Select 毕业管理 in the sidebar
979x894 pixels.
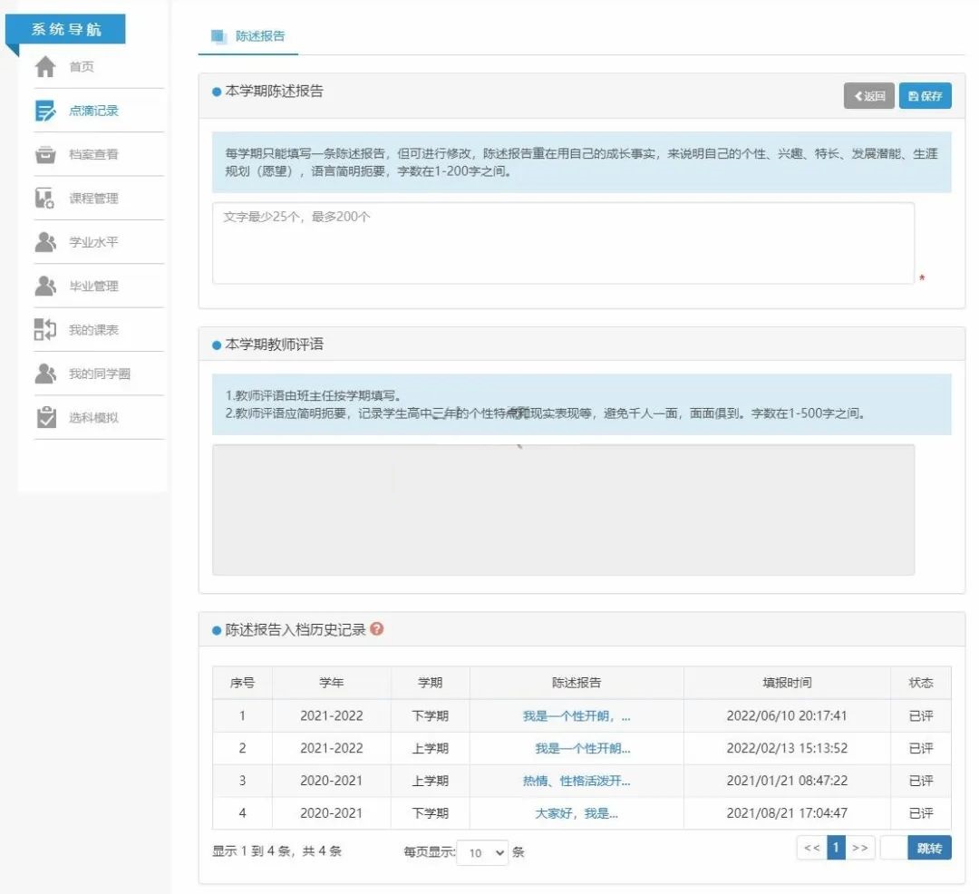pos(93,286)
